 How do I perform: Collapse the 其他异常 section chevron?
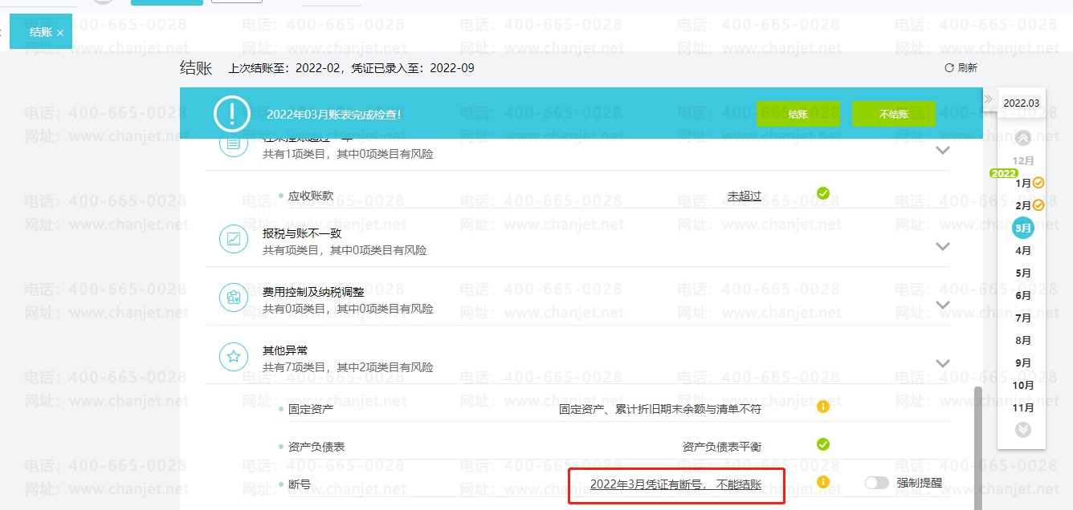pyautogui.click(x=944, y=363)
